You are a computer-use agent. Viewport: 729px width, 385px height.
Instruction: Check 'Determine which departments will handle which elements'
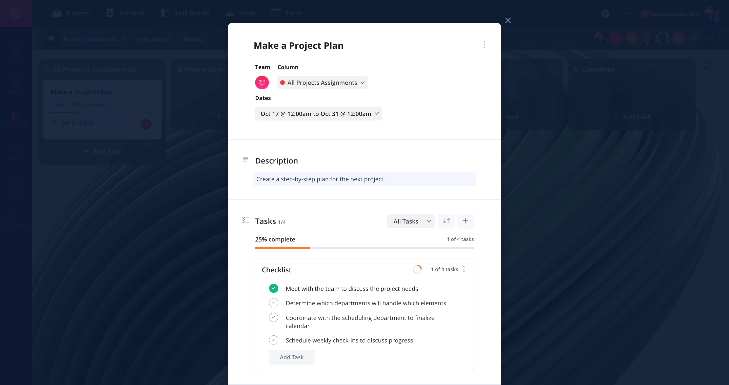point(273,303)
